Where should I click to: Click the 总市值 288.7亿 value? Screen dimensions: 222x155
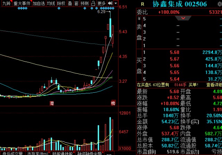170,140
